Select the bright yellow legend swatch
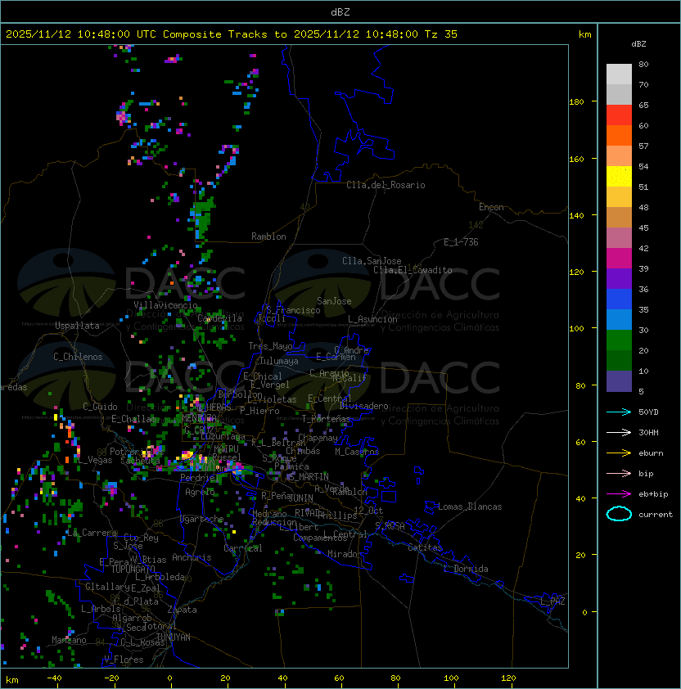The image size is (681, 689). tap(619, 176)
